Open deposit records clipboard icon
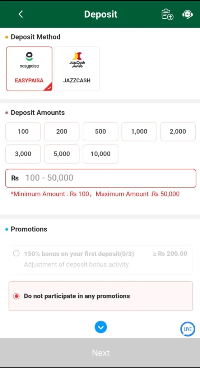Viewport: 200px width, 368px height. click(x=167, y=14)
